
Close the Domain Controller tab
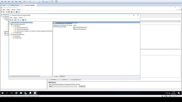click(x=36, y=5)
